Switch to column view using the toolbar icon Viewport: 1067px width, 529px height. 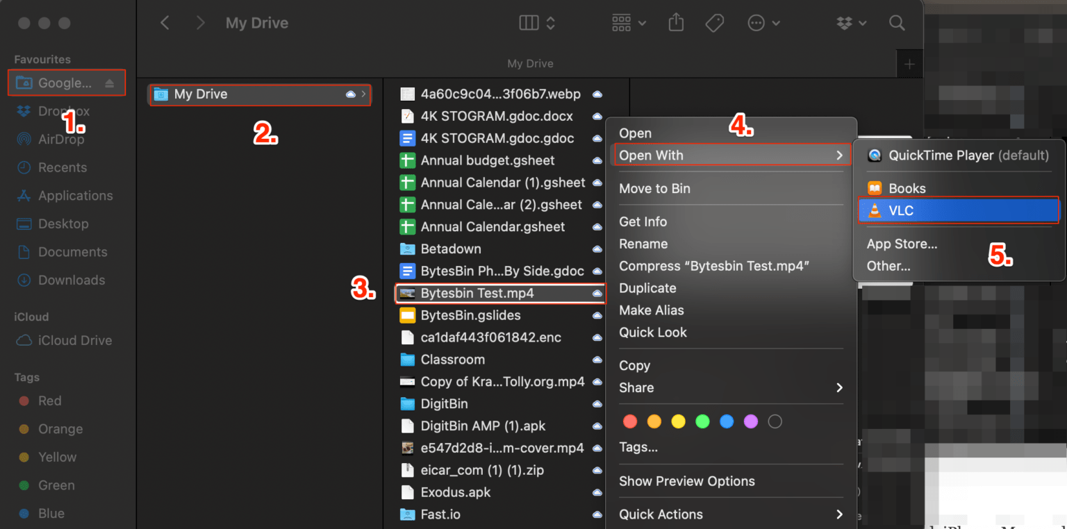(x=529, y=23)
